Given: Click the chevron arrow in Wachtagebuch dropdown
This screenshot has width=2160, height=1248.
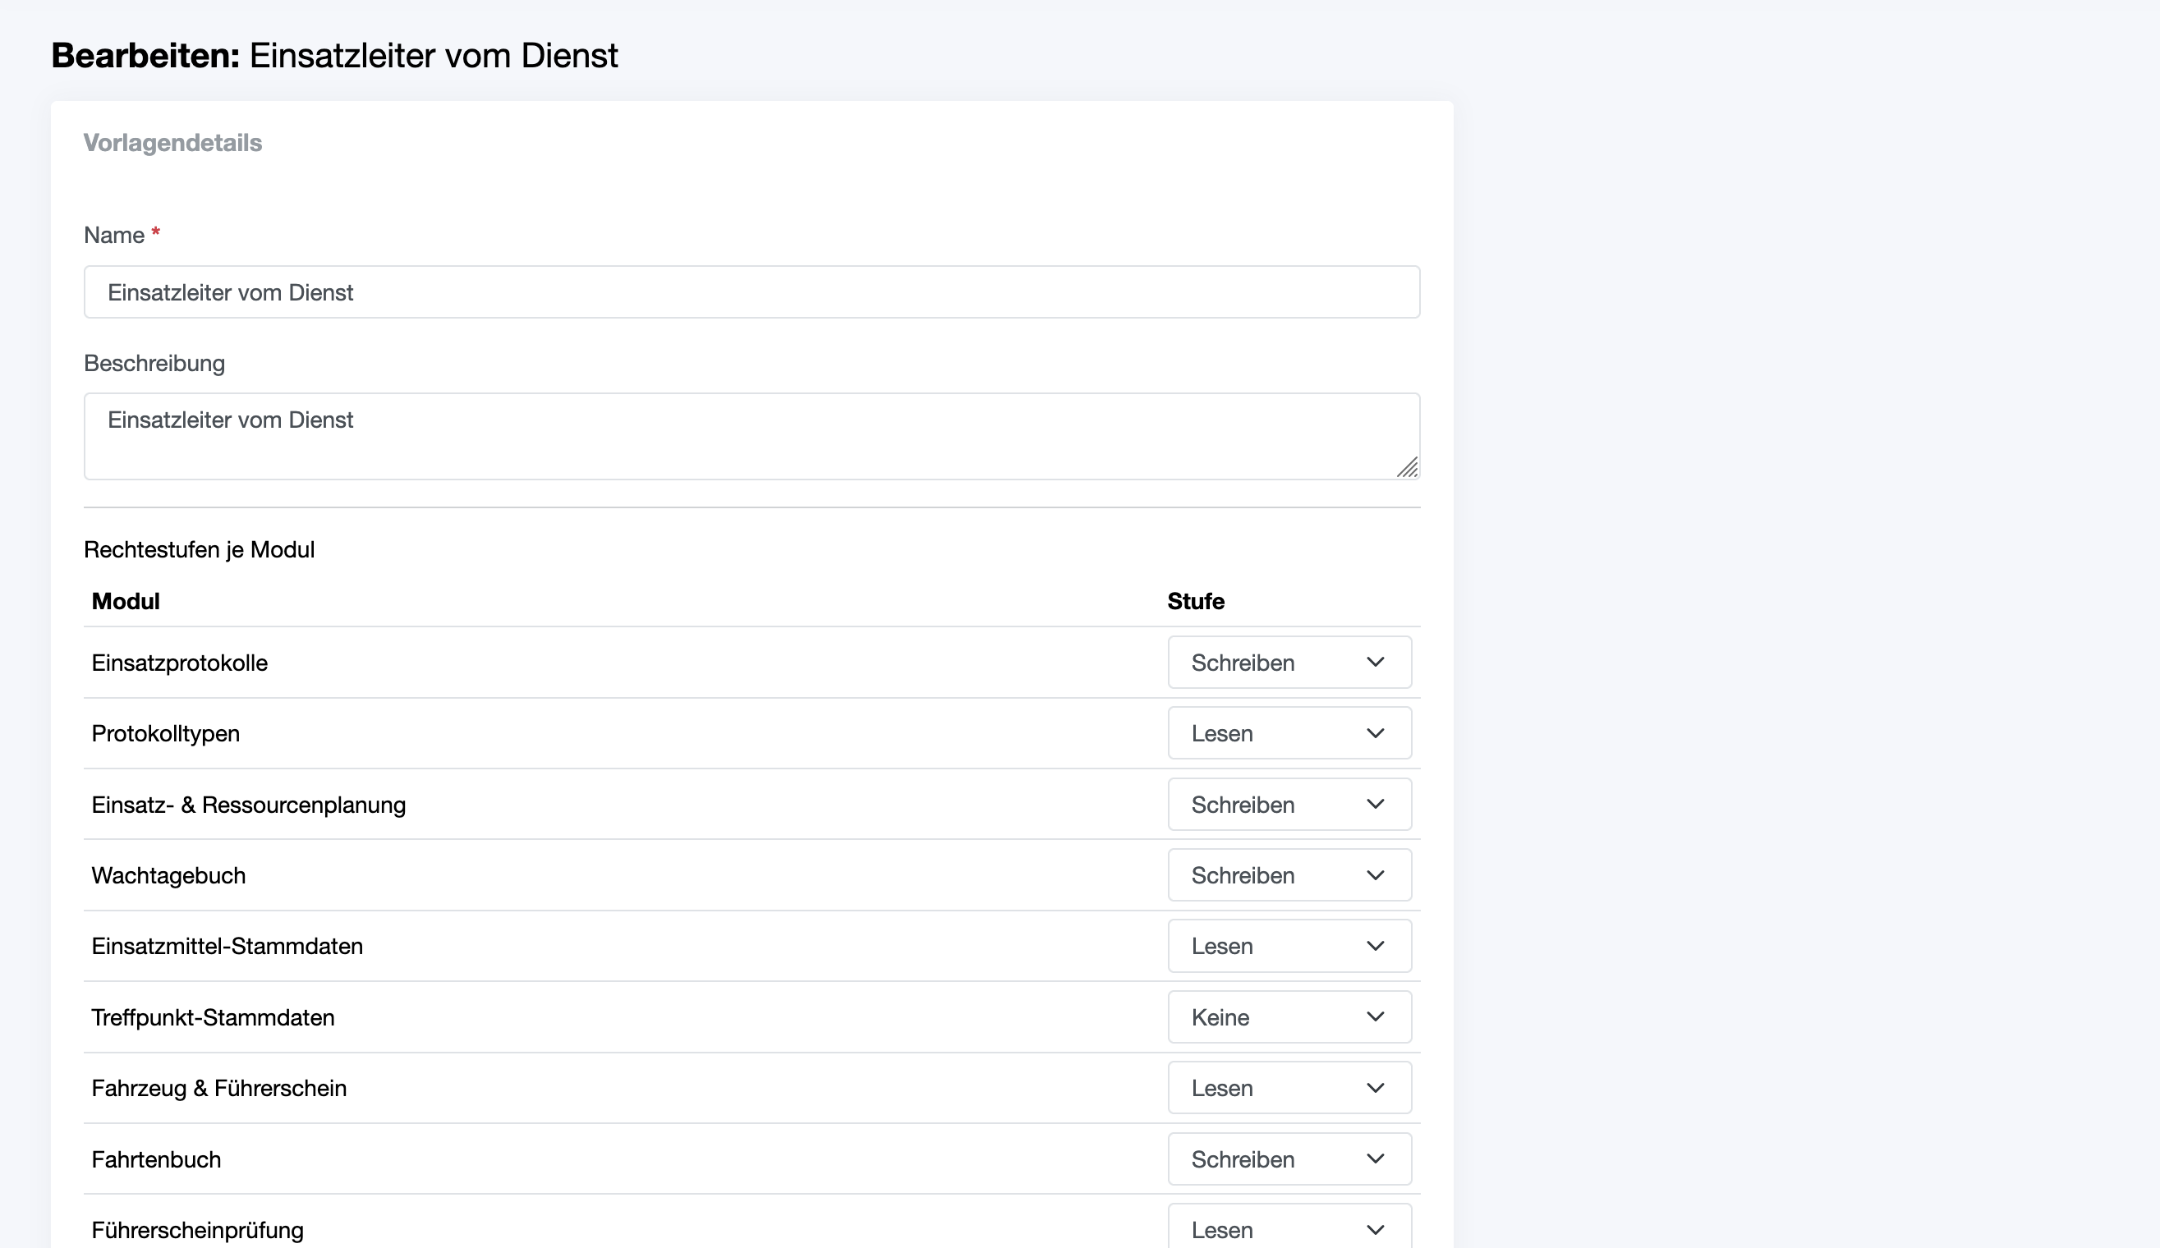Looking at the screenshot, I should 1375,876.
